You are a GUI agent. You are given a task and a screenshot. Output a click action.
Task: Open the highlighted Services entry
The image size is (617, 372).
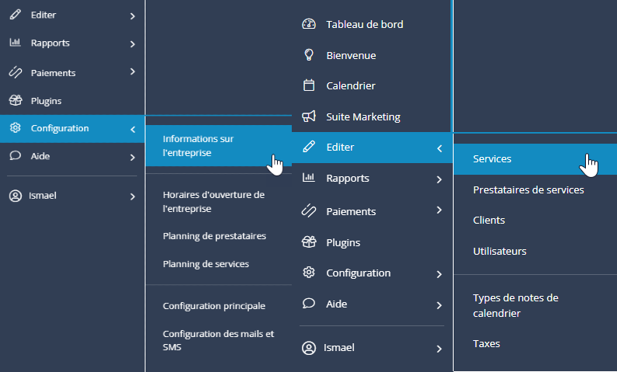pos(535,159)
